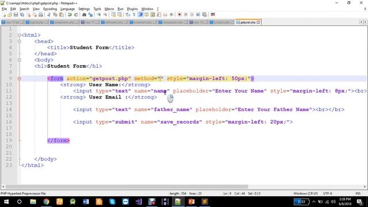The width and height of the screenshot is (368, 207).
Task: Open the User Defined Language icon
Action: (x=147, y=14)
